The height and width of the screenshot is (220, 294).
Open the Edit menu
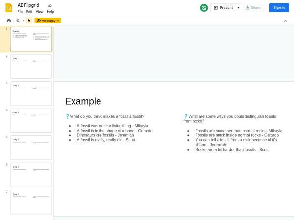point(29,12)
